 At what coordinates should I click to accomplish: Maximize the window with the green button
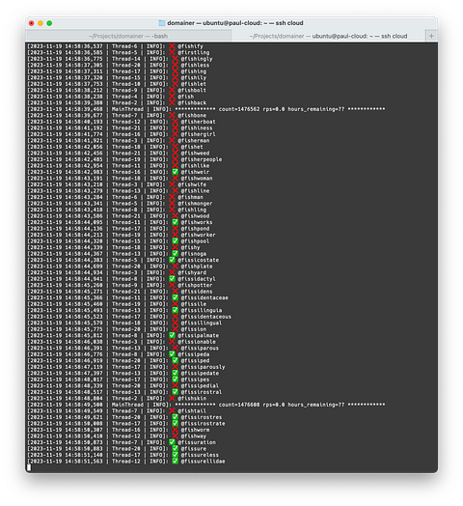coord(49,23)
